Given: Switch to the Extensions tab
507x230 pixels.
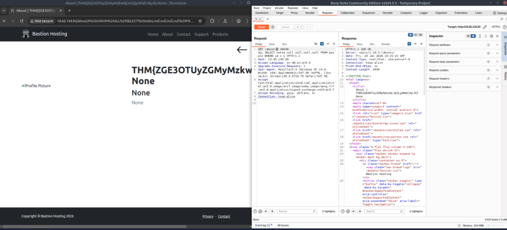Looking at the screenshot, I should tap(461, 13).
